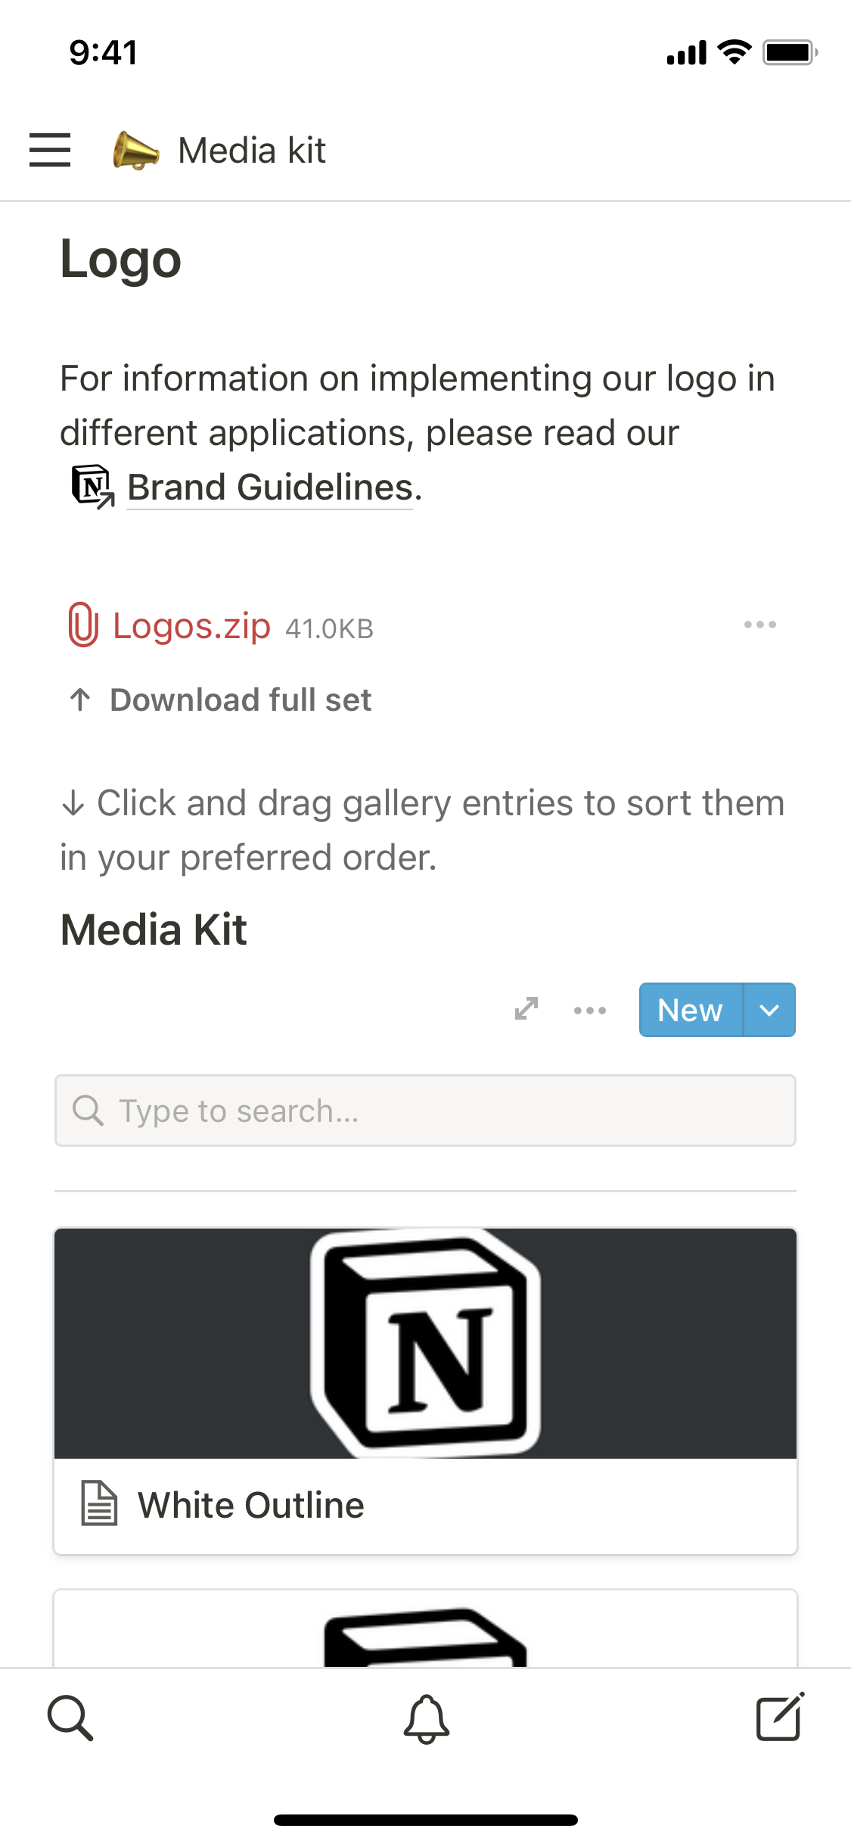The width and height of the screenshot is (851, 1844).
Task: Expand the dropdown arrow beside New
Action: 769,1010
